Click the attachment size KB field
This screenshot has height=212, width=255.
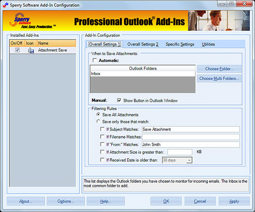[180, 152]
